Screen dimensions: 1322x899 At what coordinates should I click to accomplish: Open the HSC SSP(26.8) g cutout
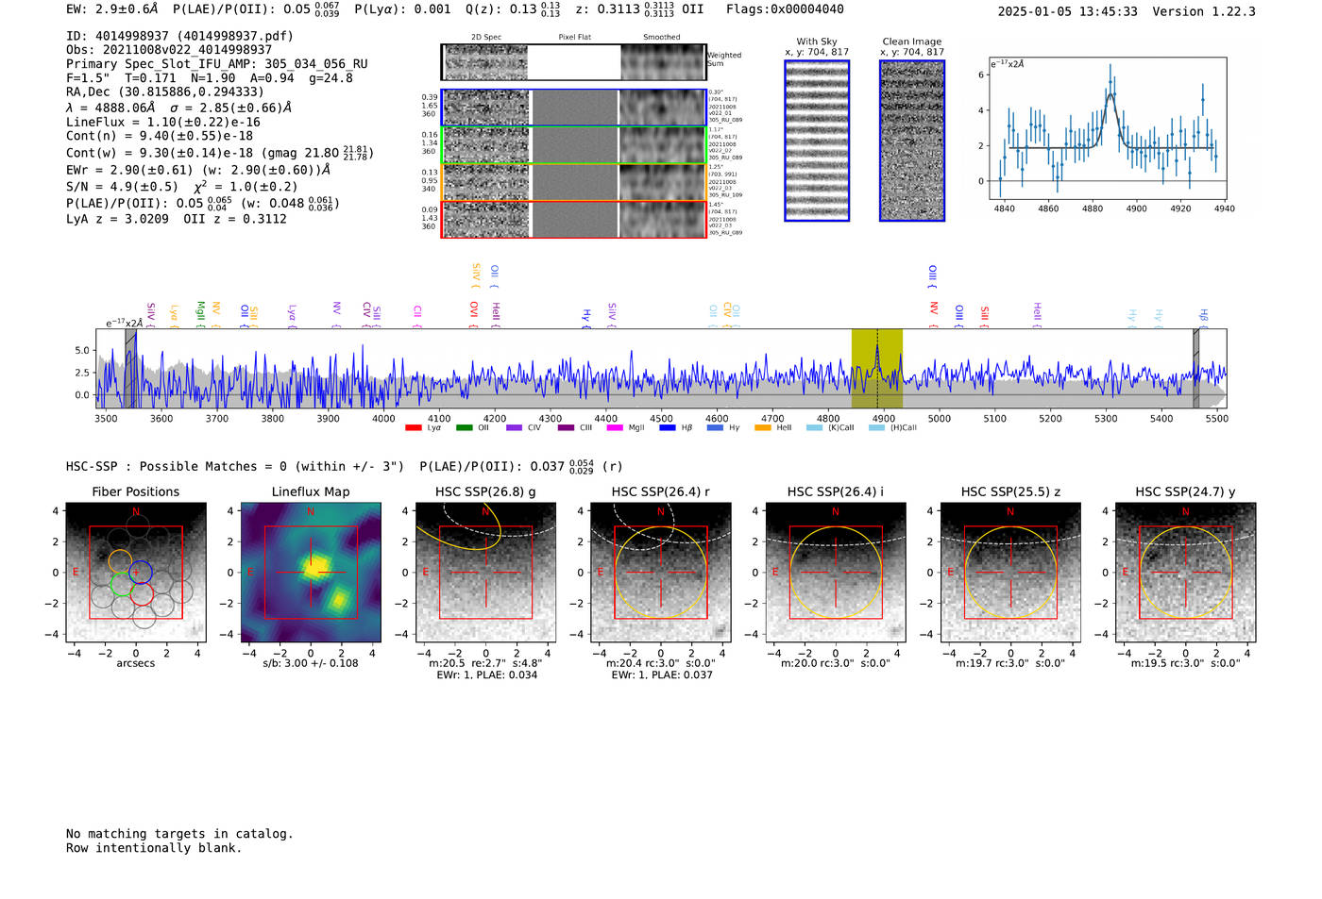click(x=485, y=573)
